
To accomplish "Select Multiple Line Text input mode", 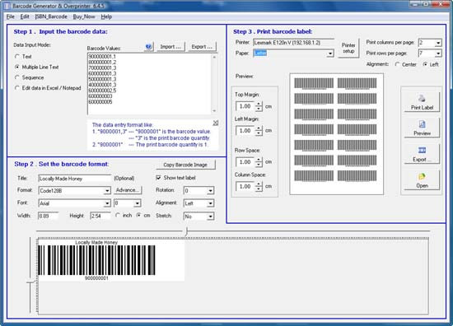I will point(17,67).
